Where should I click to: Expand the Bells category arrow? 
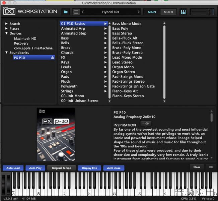(x=105, y=43)
